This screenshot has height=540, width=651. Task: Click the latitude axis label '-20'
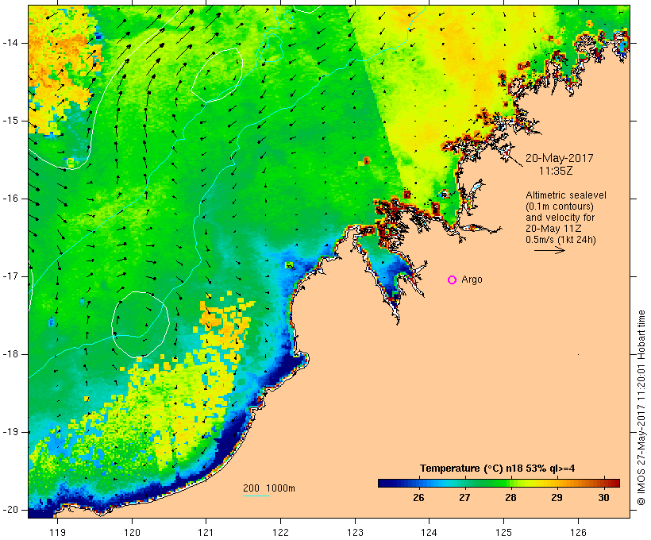10,510
